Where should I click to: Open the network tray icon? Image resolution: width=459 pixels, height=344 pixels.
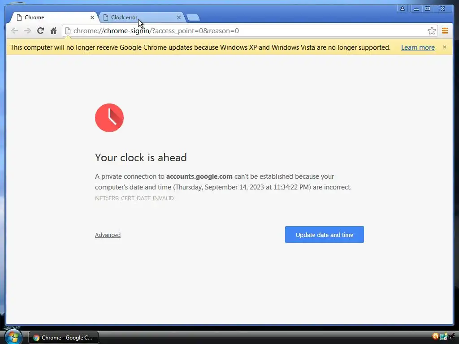tap(443, 337)
